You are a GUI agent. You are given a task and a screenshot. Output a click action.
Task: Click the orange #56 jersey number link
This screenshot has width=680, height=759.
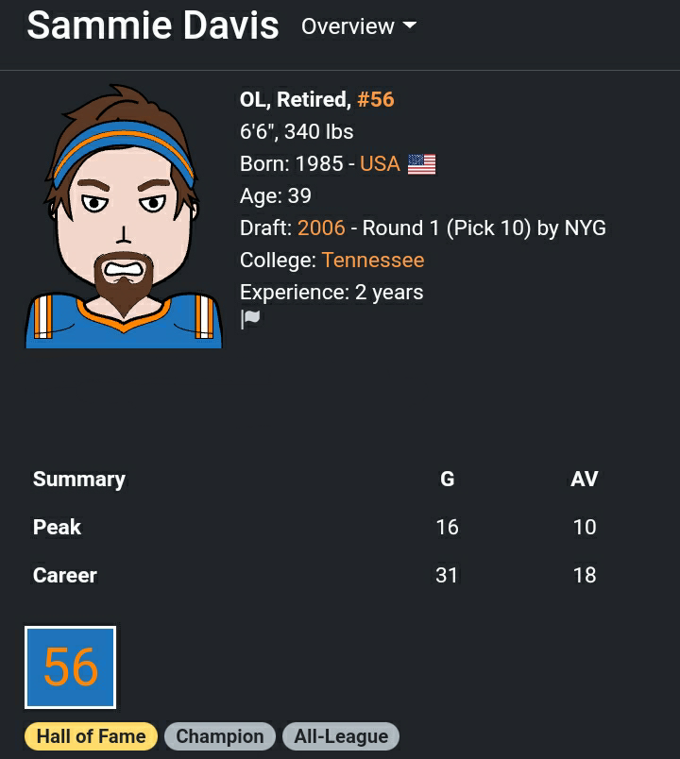[x=375, y=100]
